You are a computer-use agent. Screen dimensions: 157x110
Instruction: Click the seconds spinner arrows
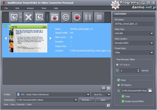tap(138, 70)
